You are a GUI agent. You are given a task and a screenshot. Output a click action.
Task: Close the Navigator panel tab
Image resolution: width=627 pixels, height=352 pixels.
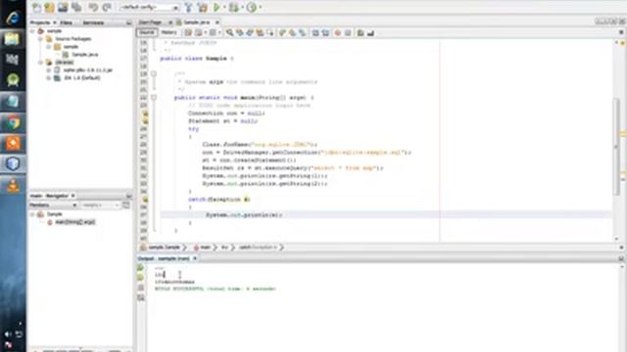73,196
